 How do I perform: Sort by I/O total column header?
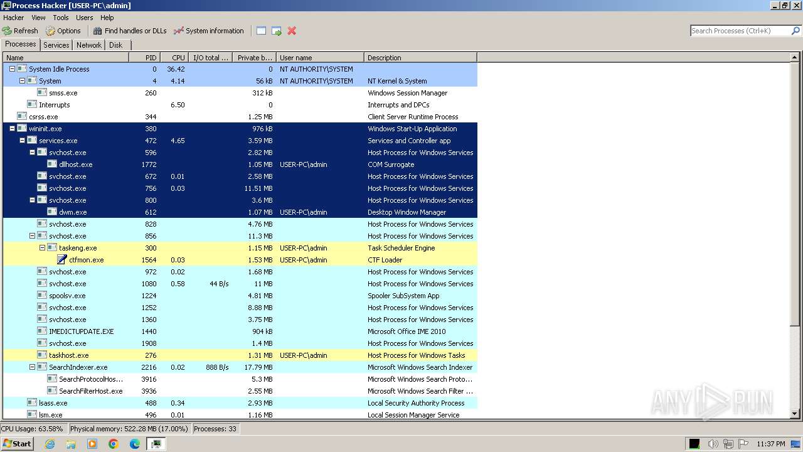[x=210, y=58]
